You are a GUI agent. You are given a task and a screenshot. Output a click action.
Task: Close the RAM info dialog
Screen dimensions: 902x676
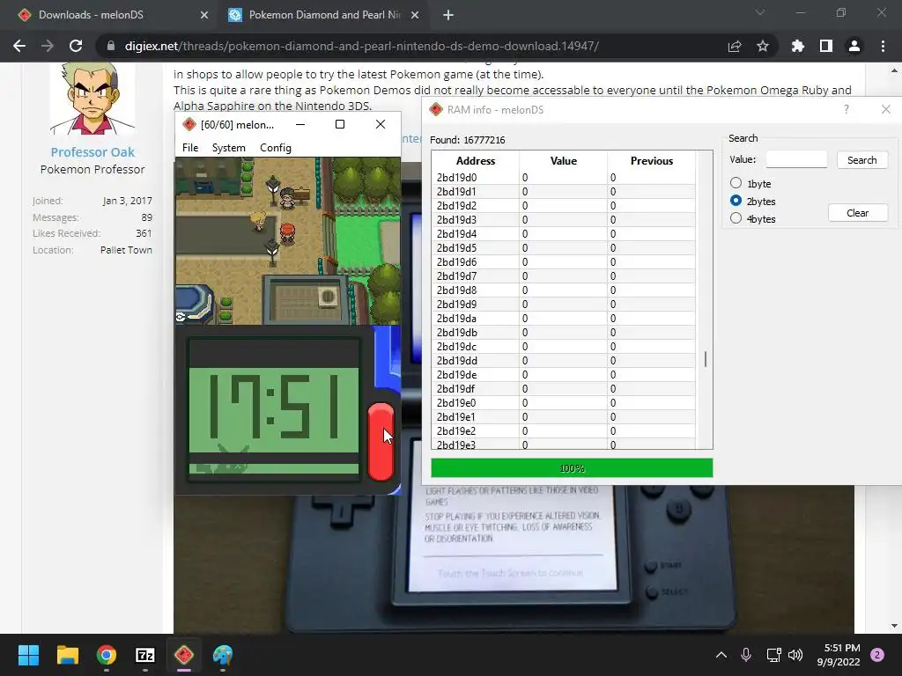click(x=886, y=109)
